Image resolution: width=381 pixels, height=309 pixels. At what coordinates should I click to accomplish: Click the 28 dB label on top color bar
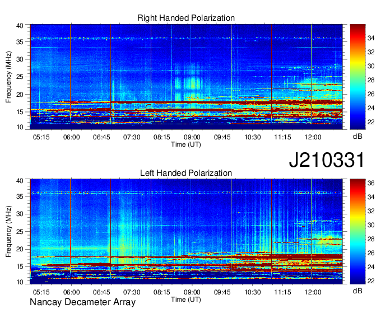pyautogui.click(x=371, y=80)
